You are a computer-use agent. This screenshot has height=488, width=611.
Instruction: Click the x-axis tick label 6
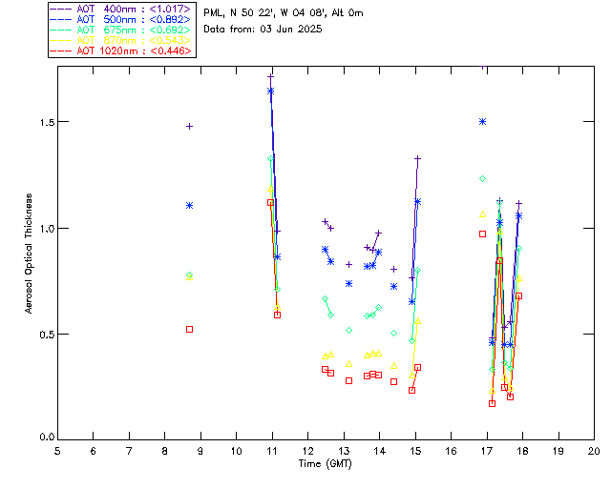pyautogui.click(x=94, y=451)
